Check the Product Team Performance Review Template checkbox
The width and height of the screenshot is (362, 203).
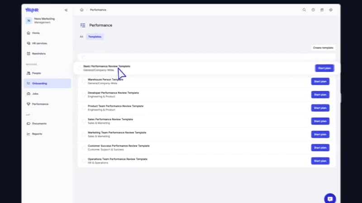tap(84, 108)
